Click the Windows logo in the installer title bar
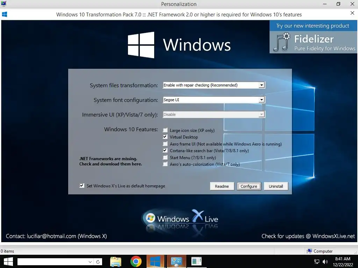The width and height of the screenshot is (358, 268). [x=4, y=14]
